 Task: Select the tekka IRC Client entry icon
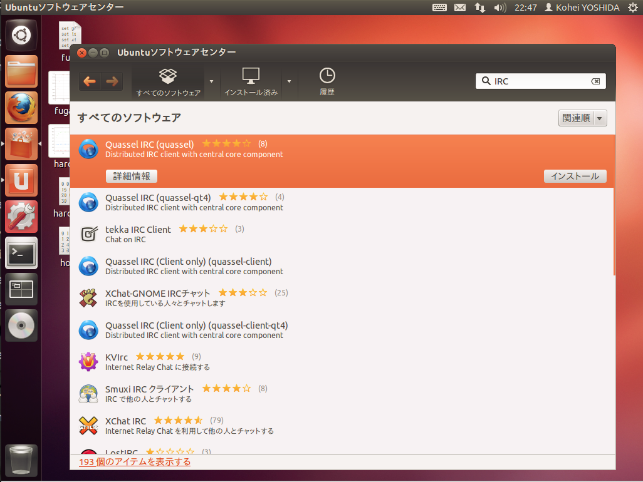(x=88, y=234)
